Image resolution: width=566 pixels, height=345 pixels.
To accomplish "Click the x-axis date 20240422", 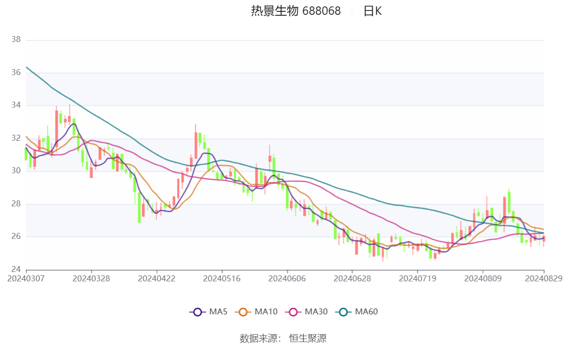I will coord(156,278).
